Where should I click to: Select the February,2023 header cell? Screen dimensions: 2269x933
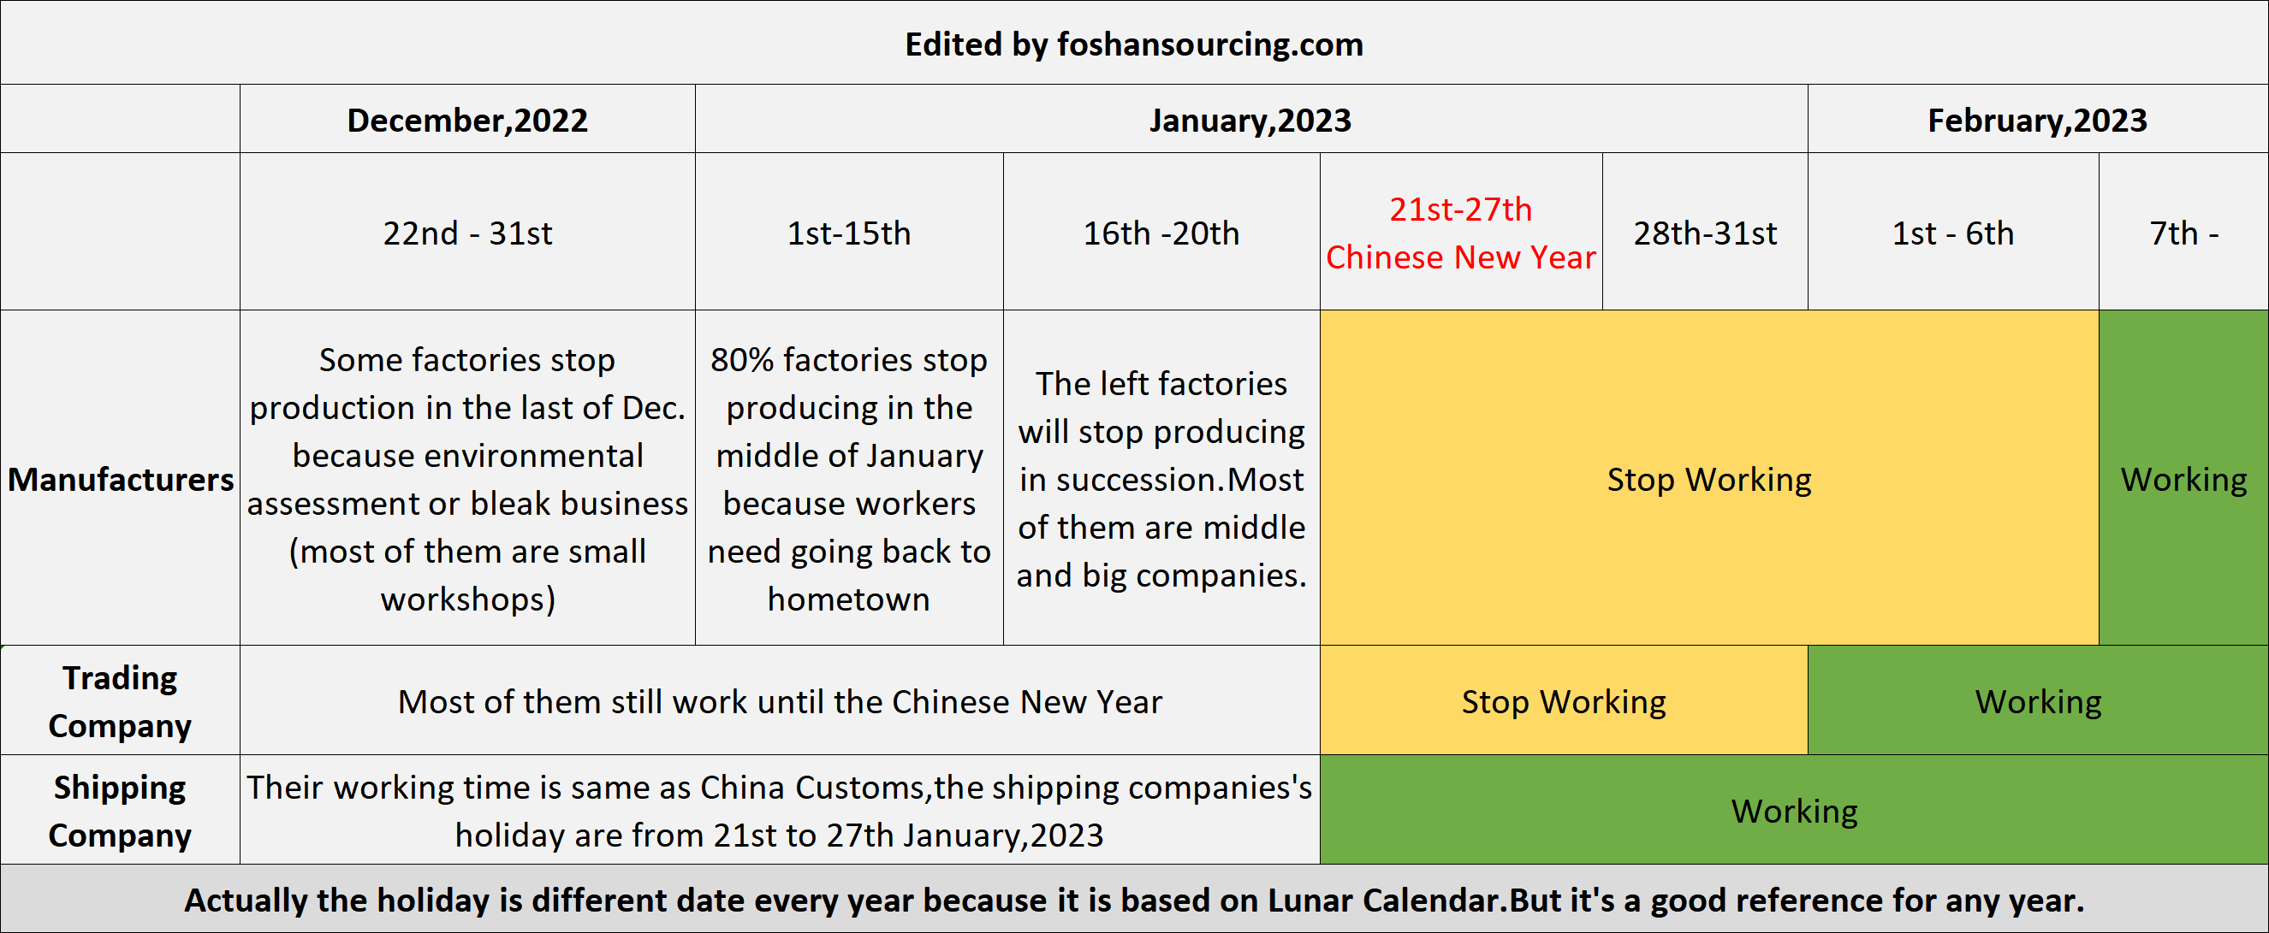coord(2037,119)
